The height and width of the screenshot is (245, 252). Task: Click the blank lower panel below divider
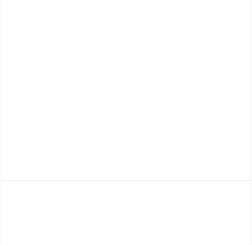(x=126, y=213)
